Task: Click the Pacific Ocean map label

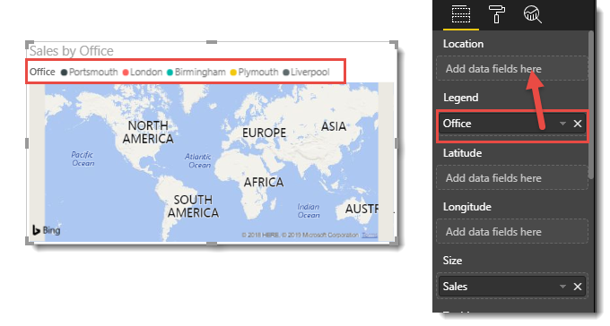Action: [x=83, y=159]
